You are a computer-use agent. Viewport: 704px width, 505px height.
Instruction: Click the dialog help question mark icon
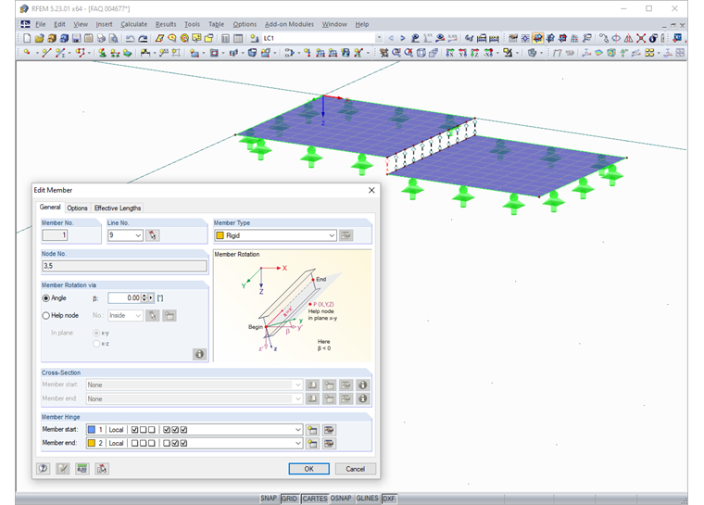pos(44,469)
